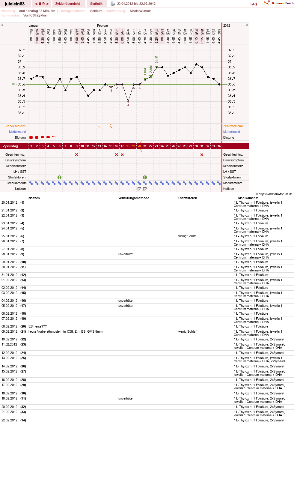The width and height of the screenshot is (294, 479).
Task: Click the Muttermund row label on the left
Action: (17, 132)
